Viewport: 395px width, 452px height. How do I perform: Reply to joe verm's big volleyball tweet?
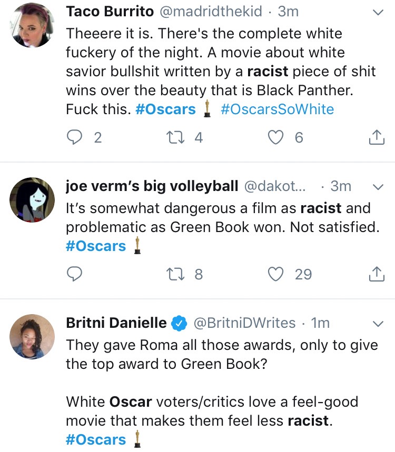coord(74,274)
